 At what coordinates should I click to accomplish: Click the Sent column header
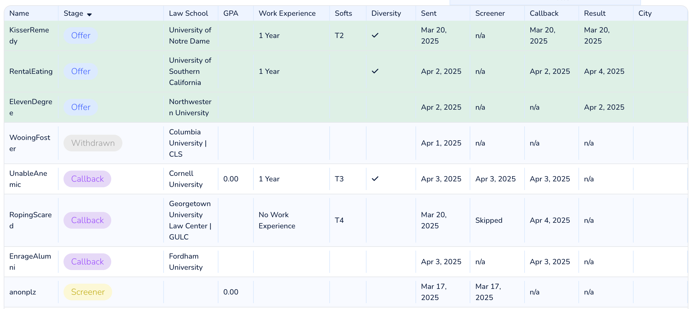point(428,13)
